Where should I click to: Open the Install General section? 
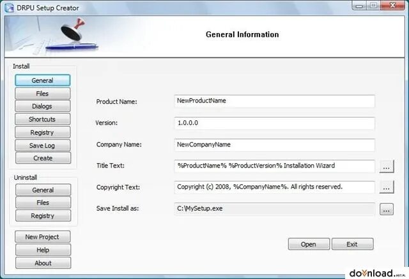(x=43, y=80)
